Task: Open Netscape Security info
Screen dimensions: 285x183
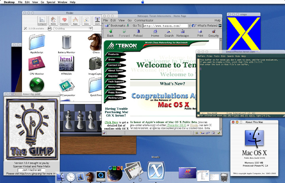Action: coord(214,33)
